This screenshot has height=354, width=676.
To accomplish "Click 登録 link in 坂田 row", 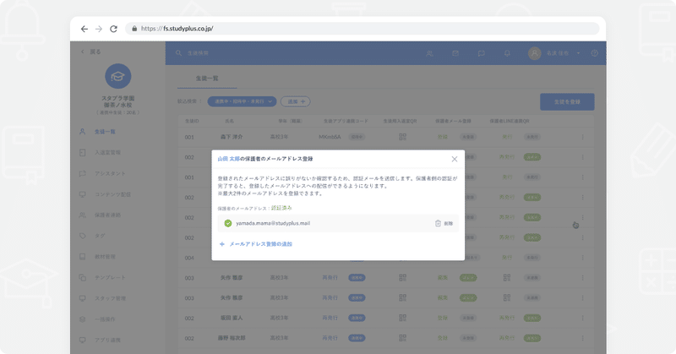I will click(x=442, y=318).
